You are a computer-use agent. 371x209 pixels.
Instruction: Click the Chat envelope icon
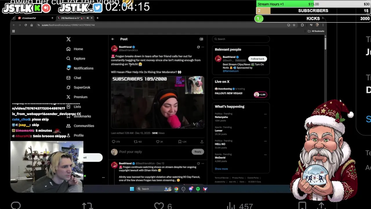pyautogui.click(x=68, y=78)
